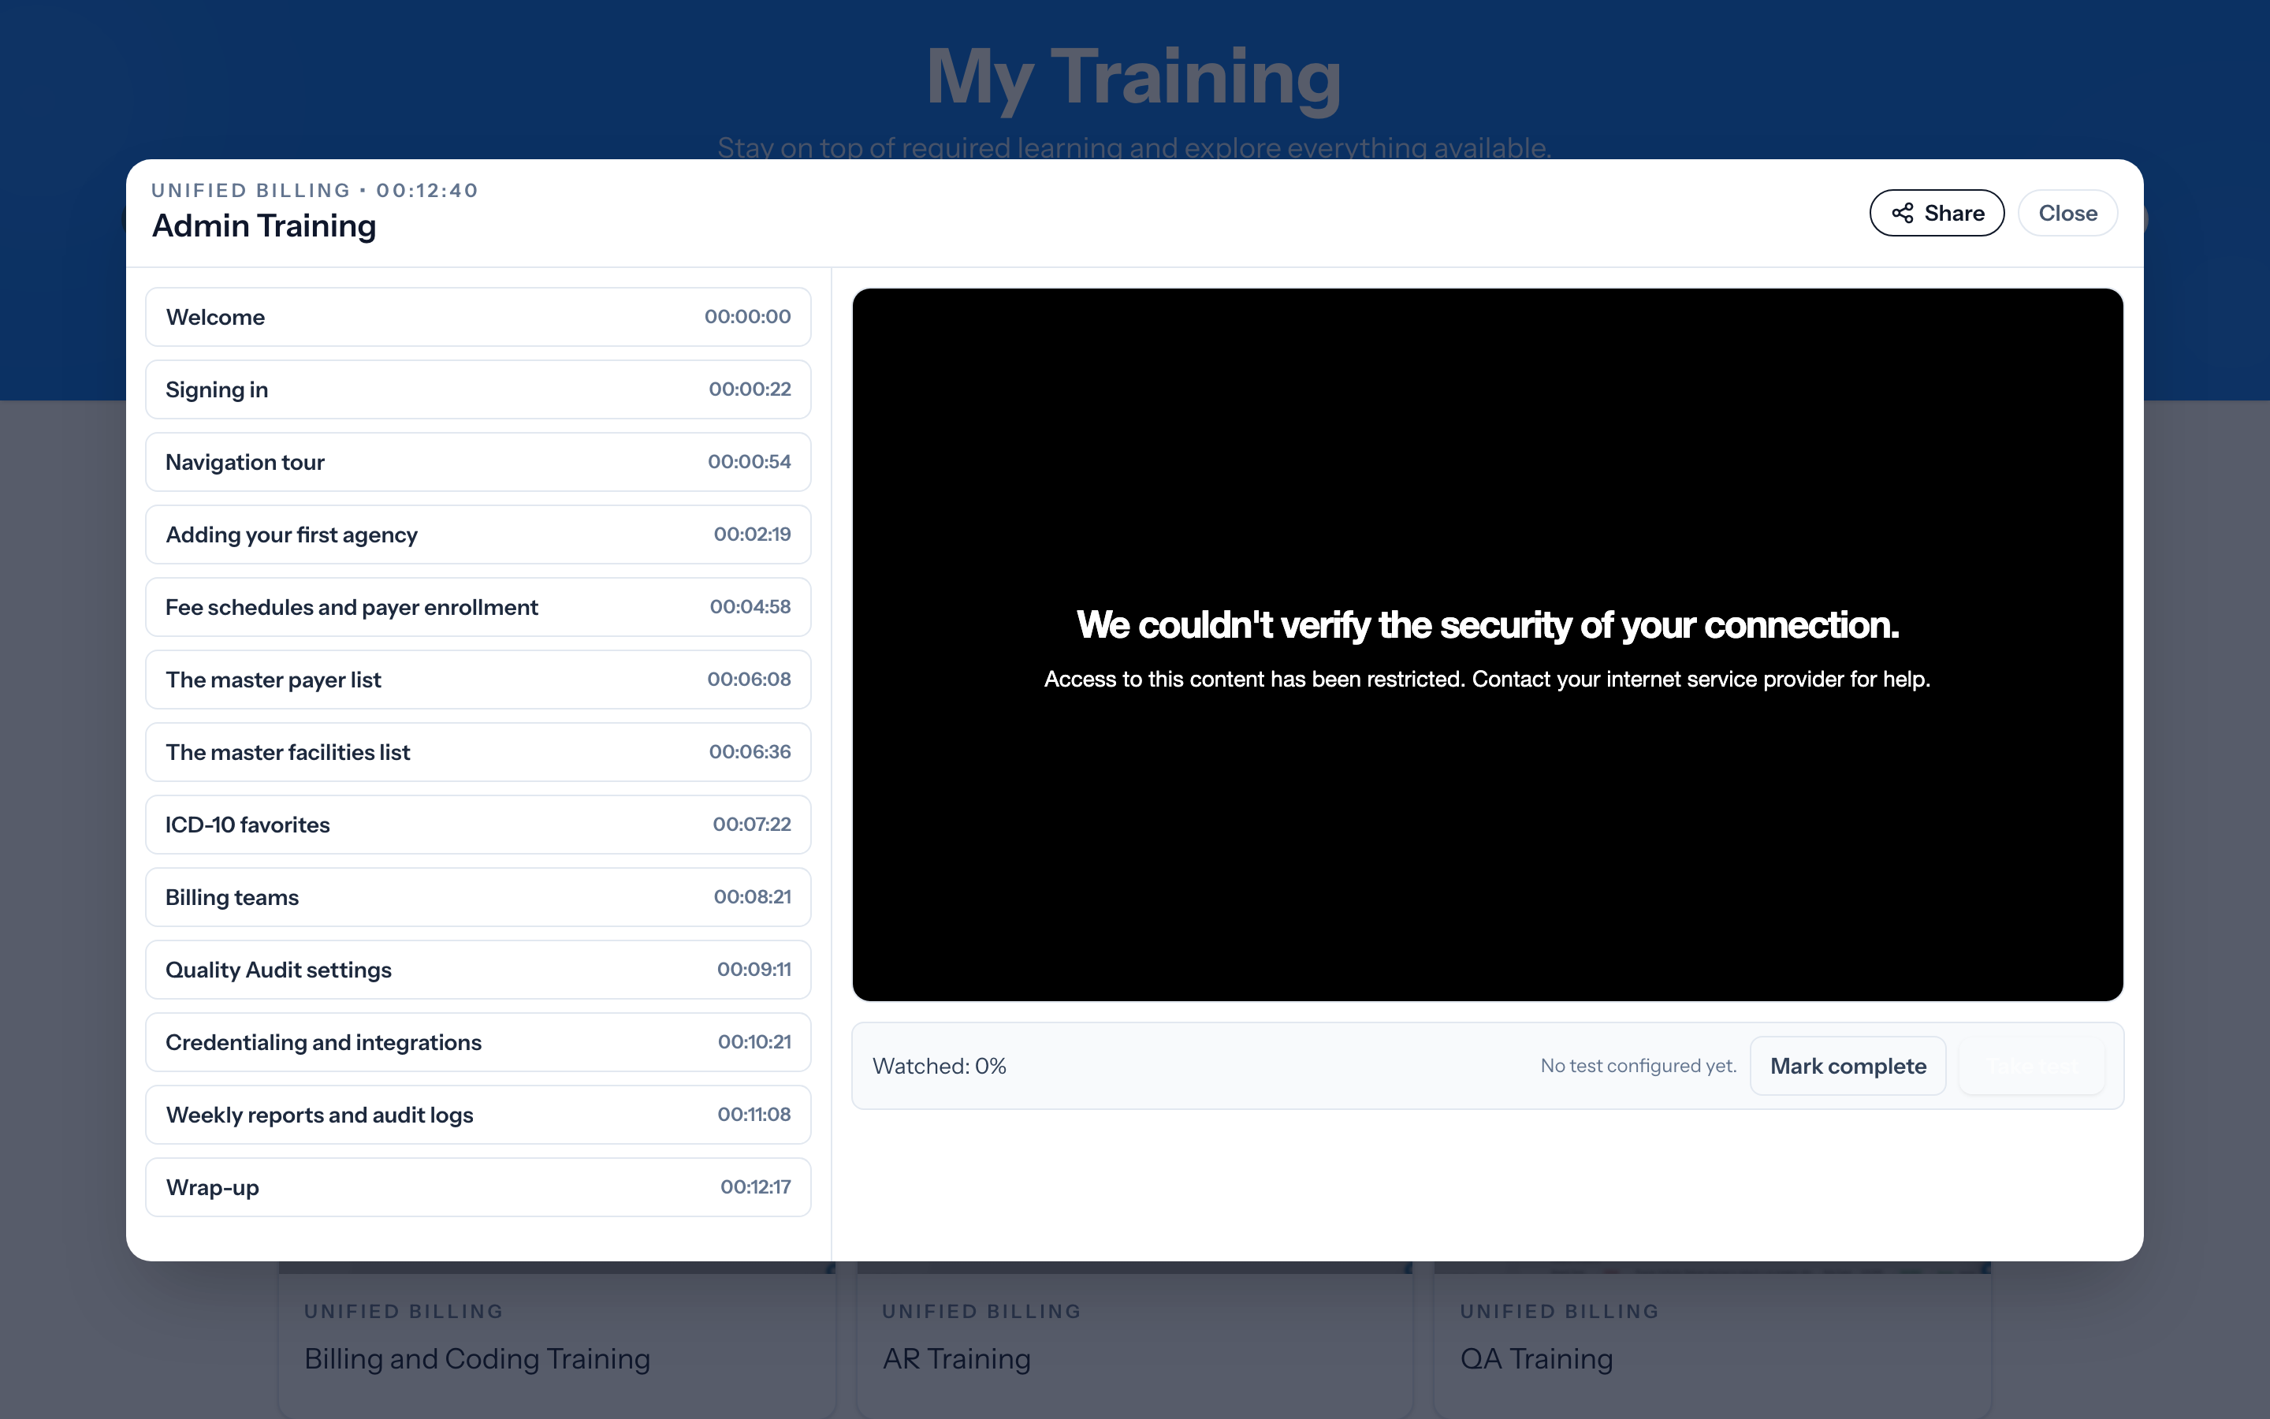Viewport: 2270px width, 1419px height.
Task: Go to Adding your first agency
Action: pos(478,535)
